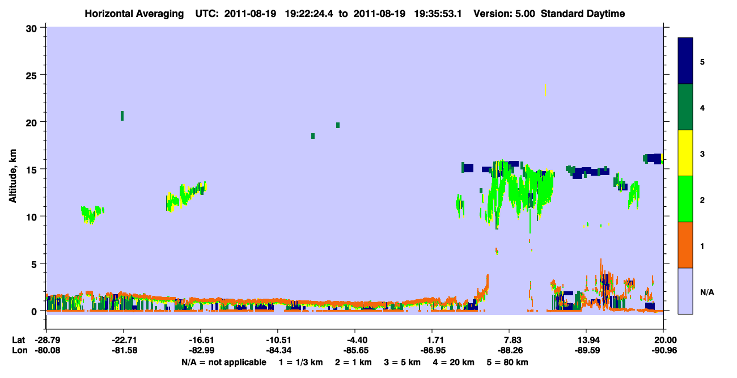Click the orange colorbar segment labeled 1
Image resolution: width=737 pixels, height=378 pixels.
point(685,245)
